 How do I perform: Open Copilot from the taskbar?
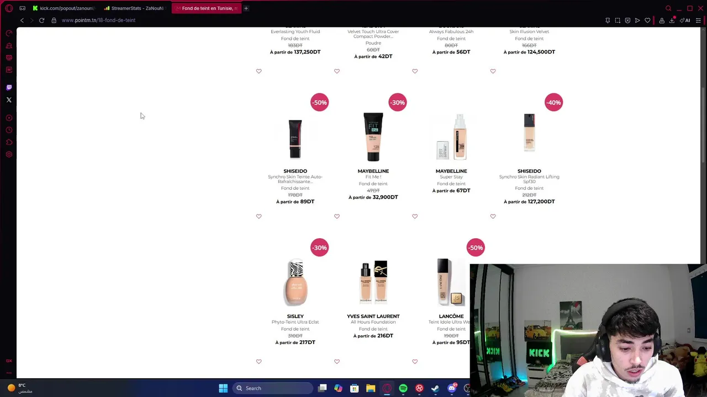tap(338, 388)
